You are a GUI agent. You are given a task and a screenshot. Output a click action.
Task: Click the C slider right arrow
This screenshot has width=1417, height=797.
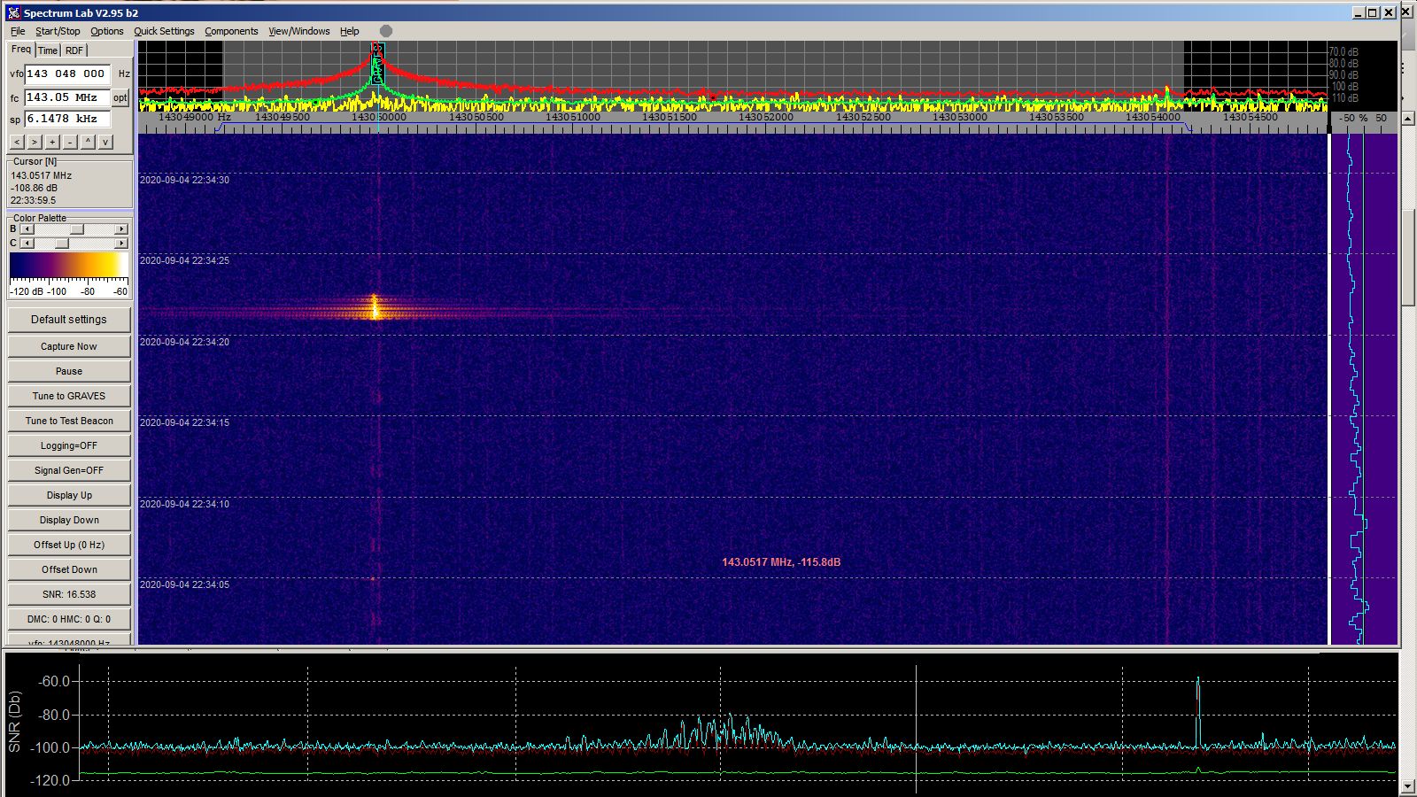tap(121, 244)
